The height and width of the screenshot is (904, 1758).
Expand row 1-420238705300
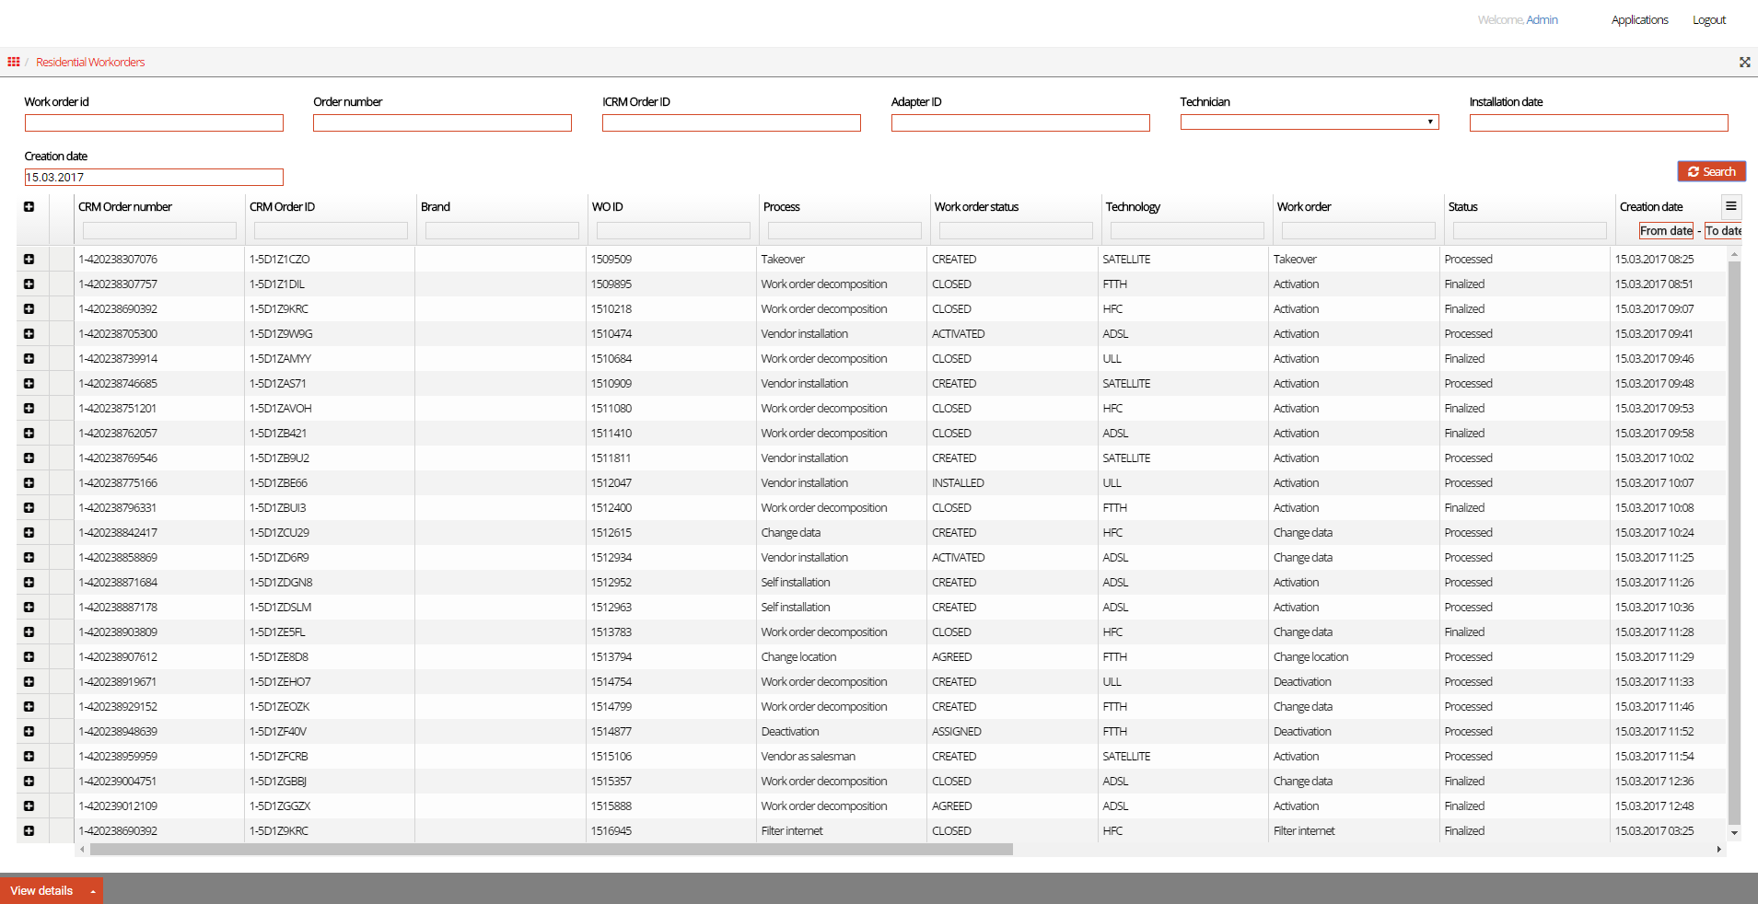29,334
